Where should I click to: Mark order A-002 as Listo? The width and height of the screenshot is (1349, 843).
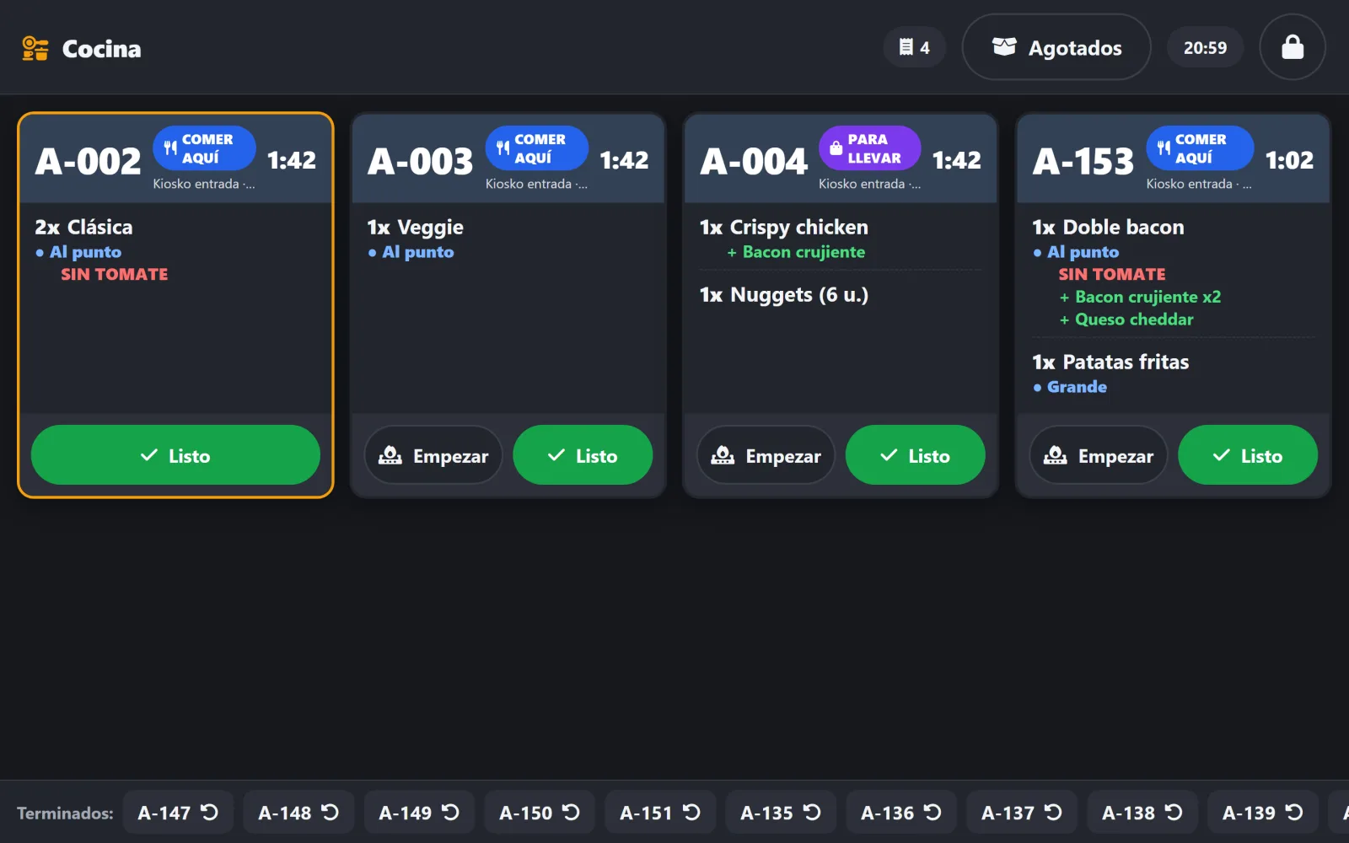click(x=175, y=455)
